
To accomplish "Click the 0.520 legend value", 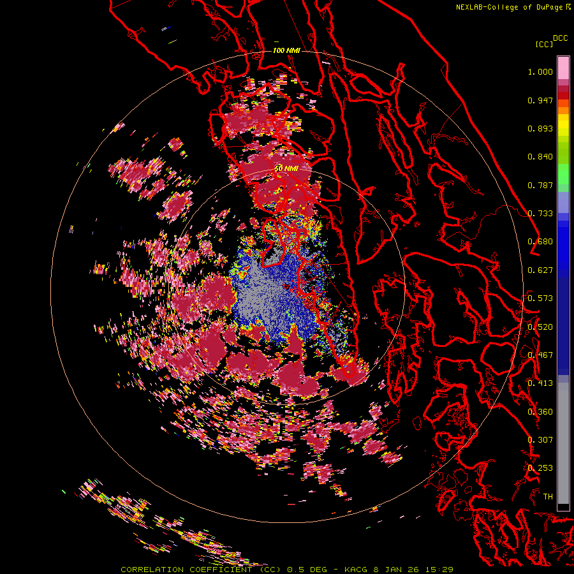I will 540,327.
